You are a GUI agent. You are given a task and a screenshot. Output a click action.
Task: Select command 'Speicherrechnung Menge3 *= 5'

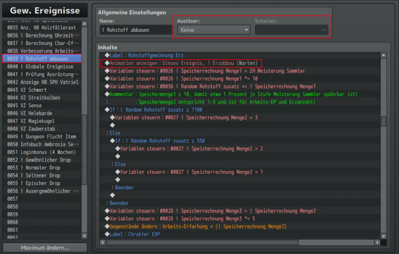coord(240,219)
